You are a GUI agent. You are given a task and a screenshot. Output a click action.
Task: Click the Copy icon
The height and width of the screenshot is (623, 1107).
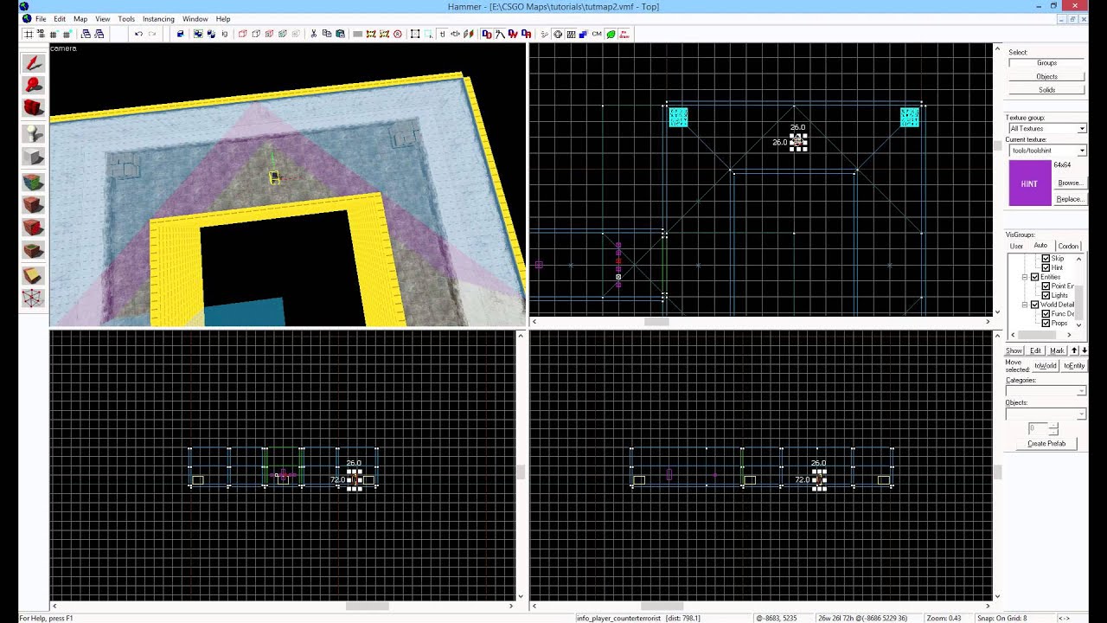click(327, 34)
